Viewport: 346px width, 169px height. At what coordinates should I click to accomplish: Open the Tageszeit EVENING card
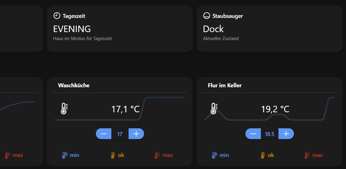point(120,29)
